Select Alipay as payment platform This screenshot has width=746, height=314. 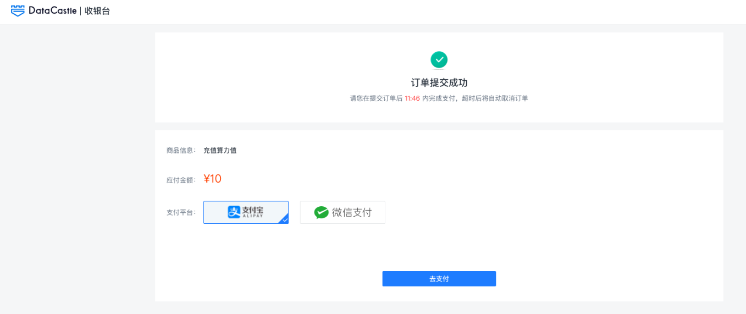tap(246, 212)
